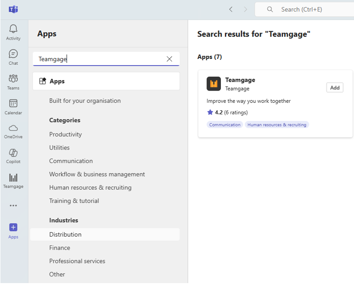Navigate back using the left chevron

(x=231, y=9)
